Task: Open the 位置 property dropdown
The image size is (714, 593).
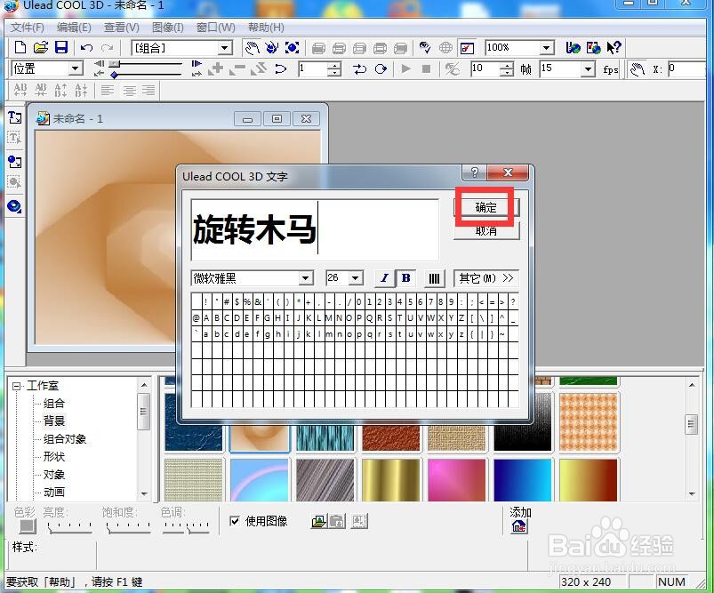Action: coord(75,68)
